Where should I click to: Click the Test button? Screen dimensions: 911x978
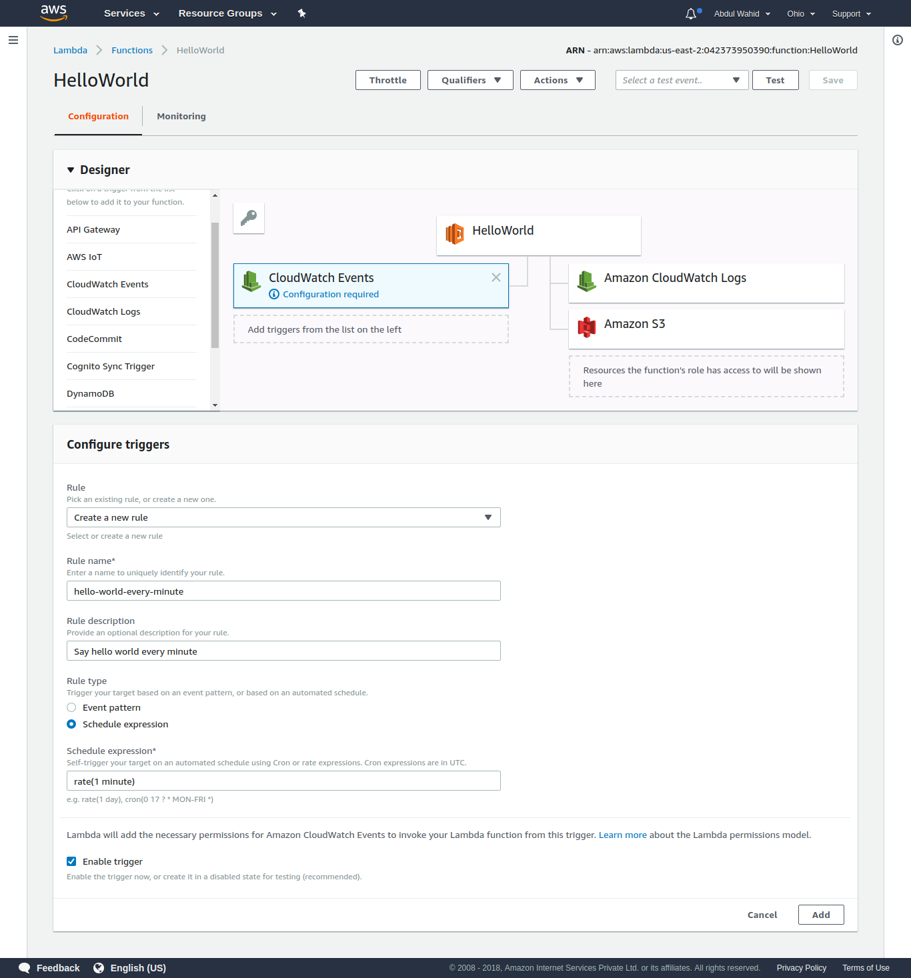point(776,80)
